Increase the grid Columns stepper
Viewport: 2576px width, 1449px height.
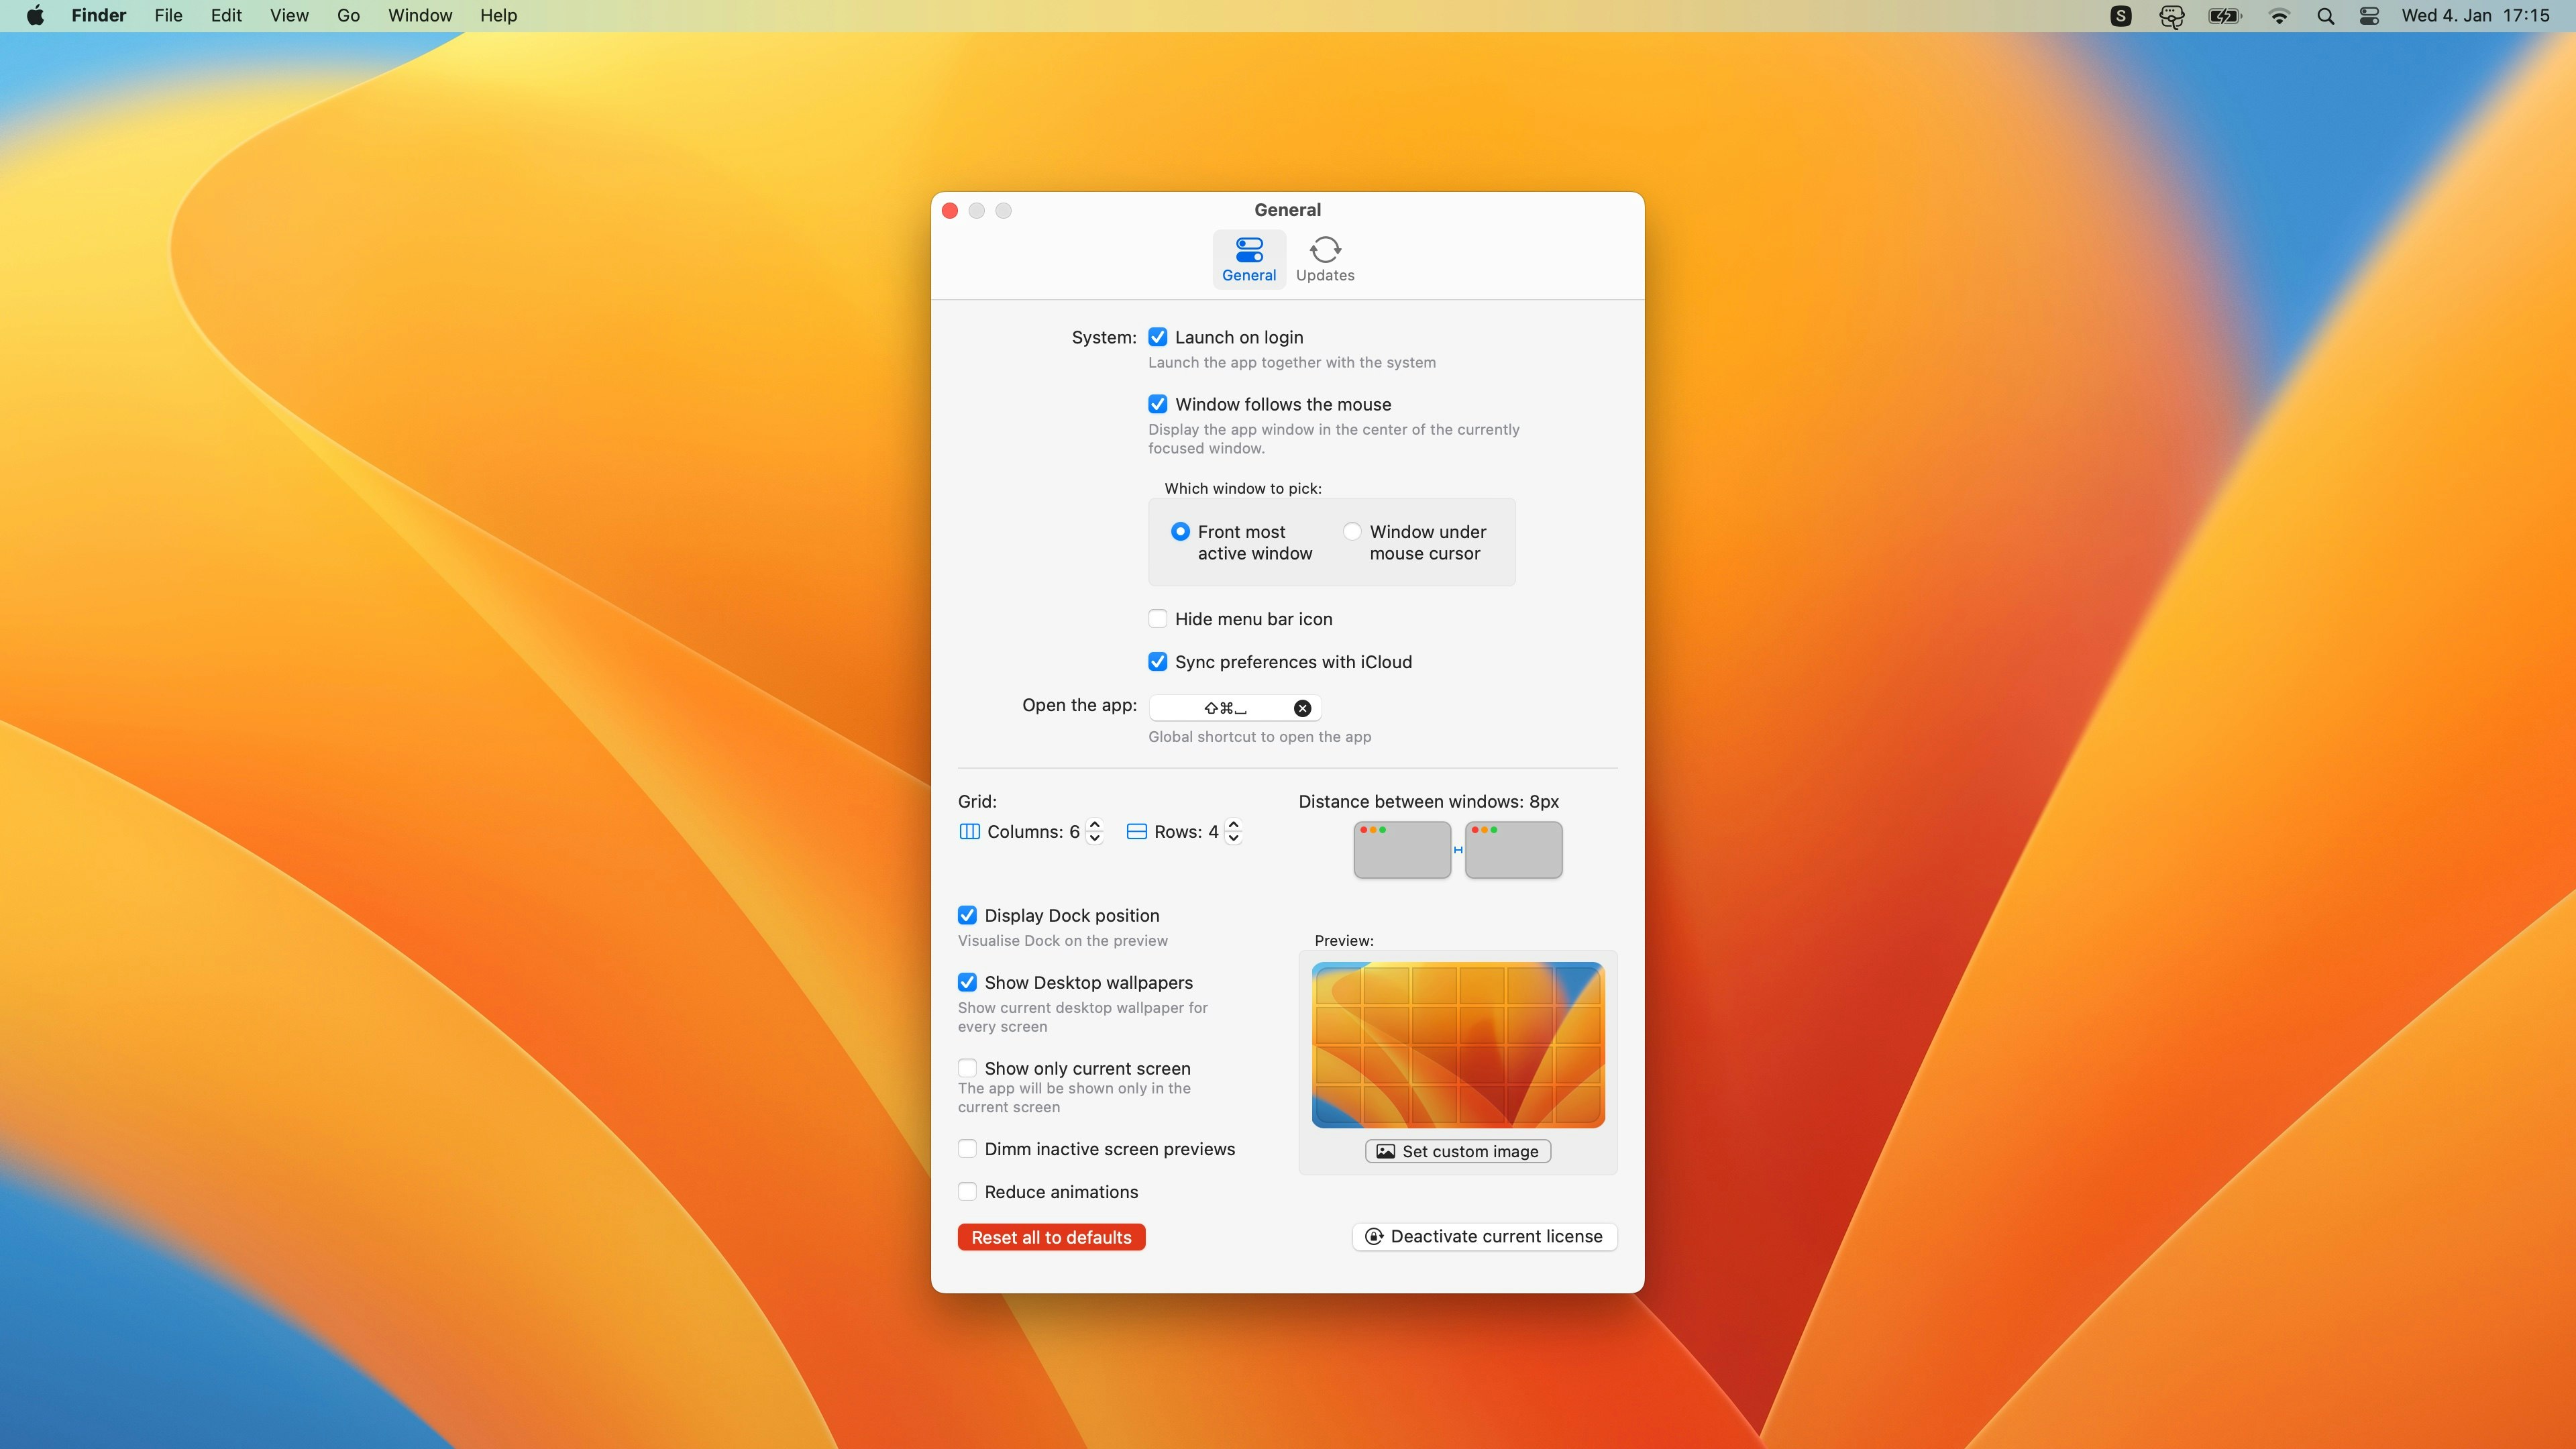point(1094,825)
